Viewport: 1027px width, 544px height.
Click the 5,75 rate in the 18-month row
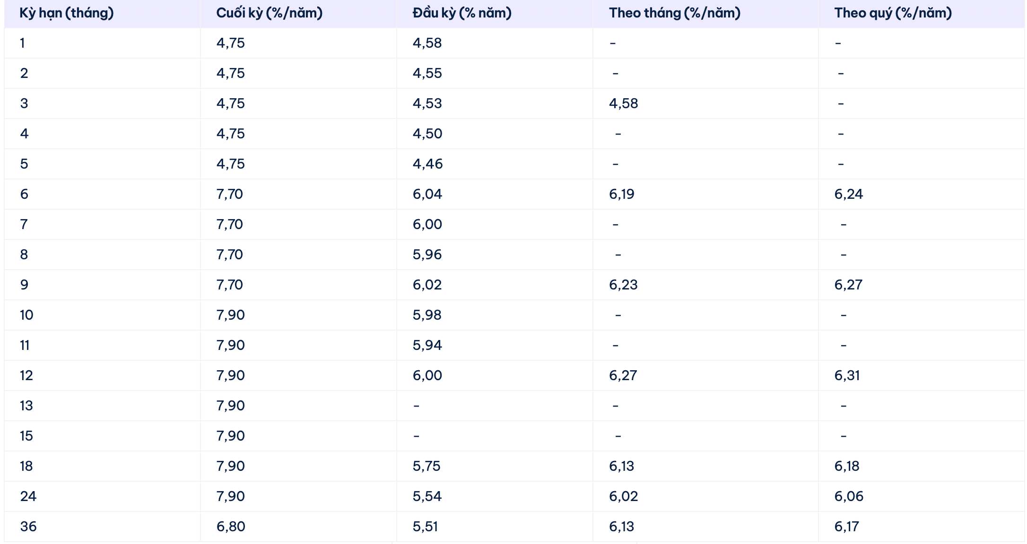coord(426,467)
